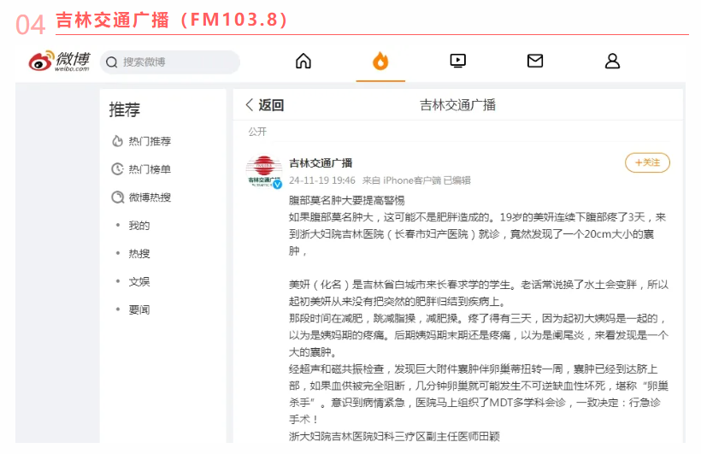Image resolution: width=701 pixels, height=454 pixels.
Task: Click the 热门榜单 clock icon
Action: point(117,169)
